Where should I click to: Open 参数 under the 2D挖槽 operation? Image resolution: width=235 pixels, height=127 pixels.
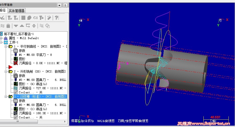click(22, 101)
